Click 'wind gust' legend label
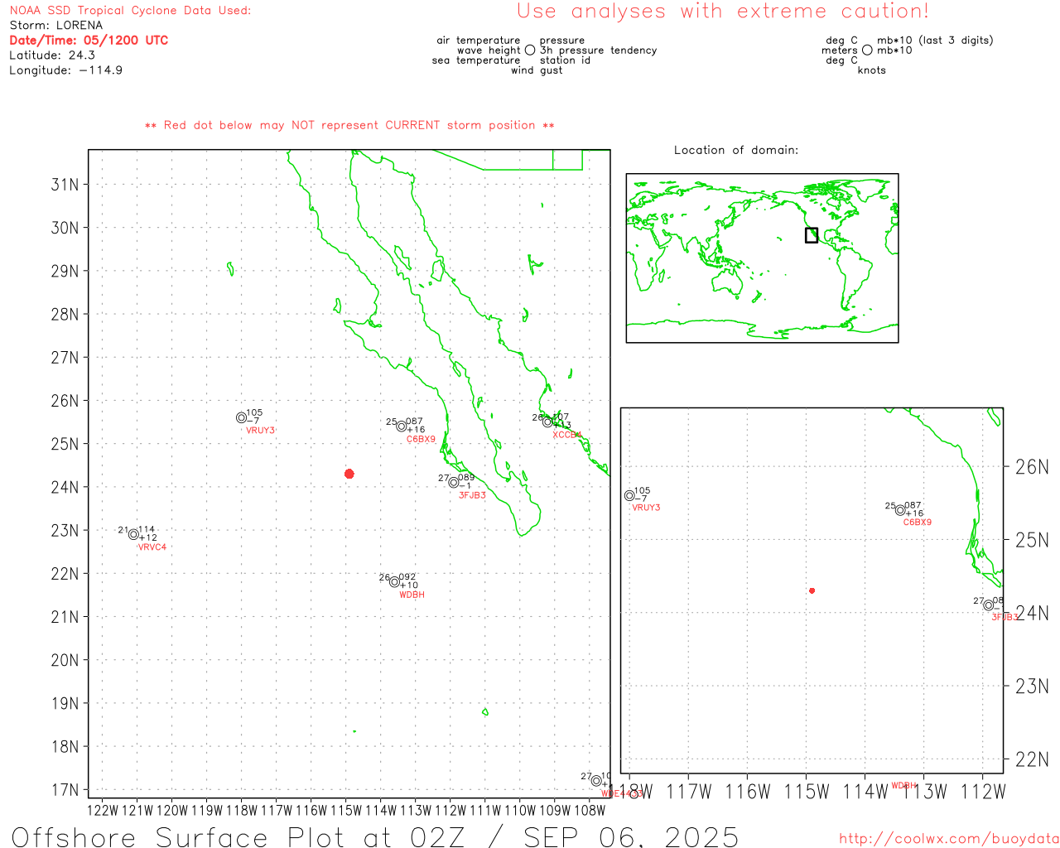Screen dimensions: 1060x848 [x=537, y=70]
